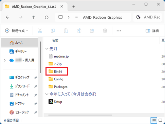
Task: Select the Config folder
Action: (56, 79)
